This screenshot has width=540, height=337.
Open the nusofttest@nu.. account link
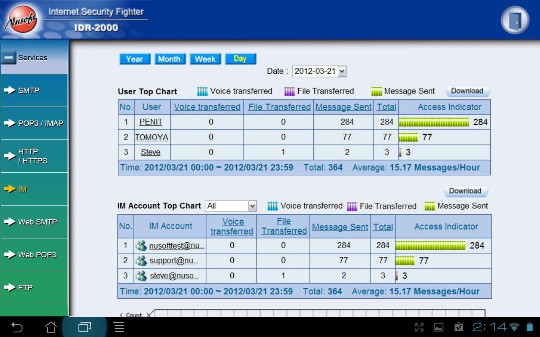(177, 246)
